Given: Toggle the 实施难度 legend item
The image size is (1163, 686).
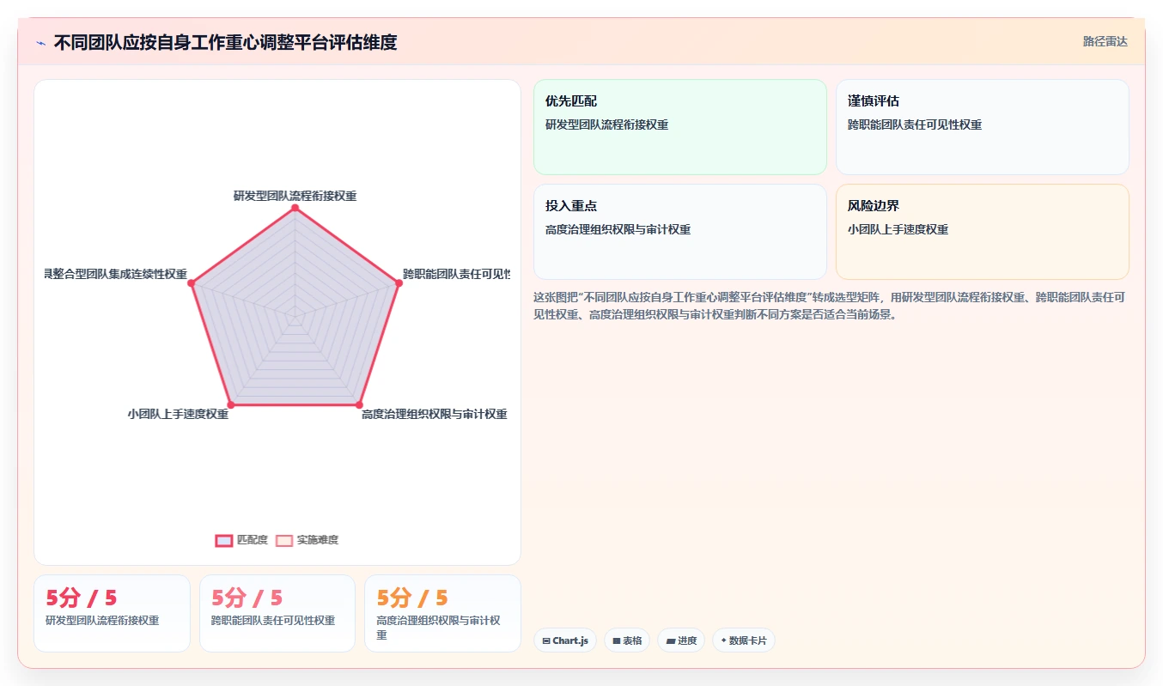Looking at the screenshot, I should coord(307,540).
